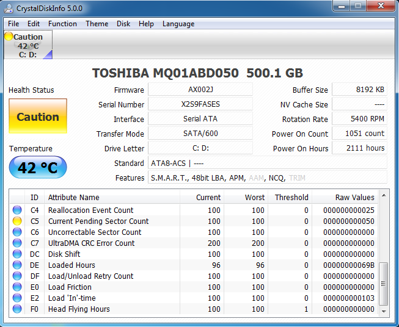Image resolution: width=399 pixels, height=327 pixels.
Task: Click the Load/Unload Retry Count row text
Action: pyautogui.click(x=90, y=276)
